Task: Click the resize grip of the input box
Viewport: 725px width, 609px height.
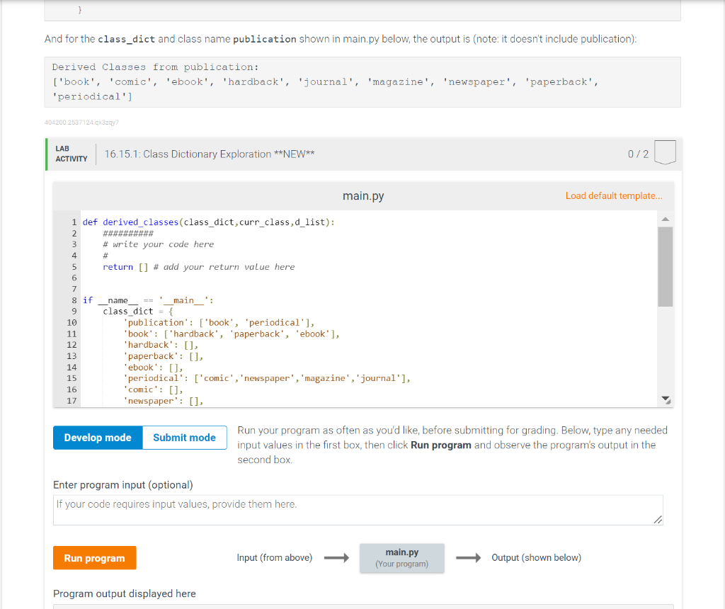Action: (658, 520)
